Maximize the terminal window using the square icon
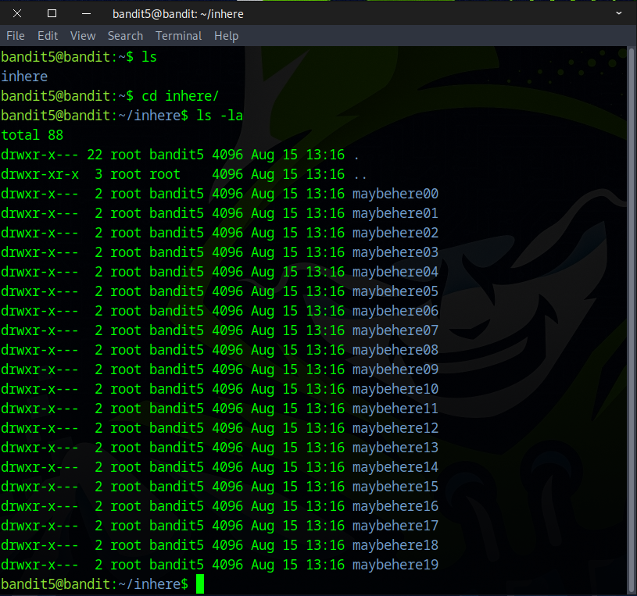The height and width of the screenshot is (596, 637). pos(52,13)
